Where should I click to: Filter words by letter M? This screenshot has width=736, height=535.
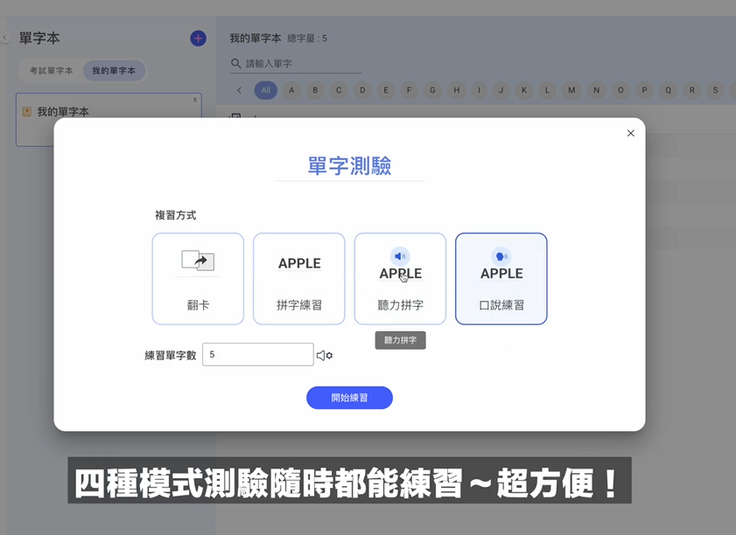(x=571, y=90)
